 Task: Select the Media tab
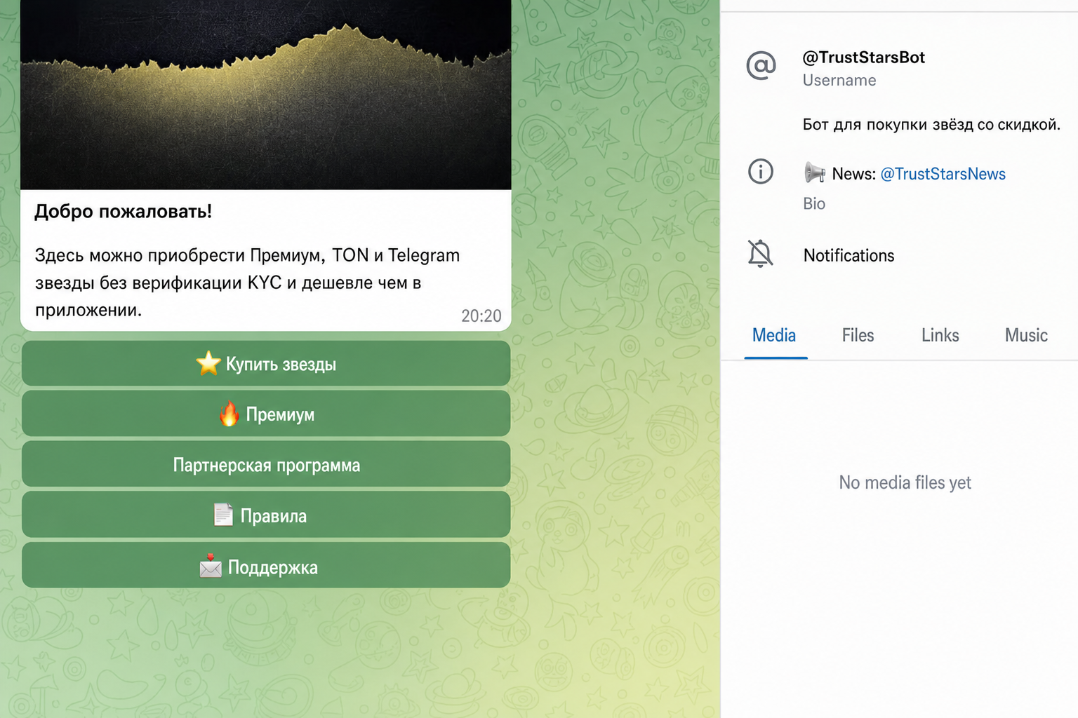pyautogui.click(x=774, y=335)
